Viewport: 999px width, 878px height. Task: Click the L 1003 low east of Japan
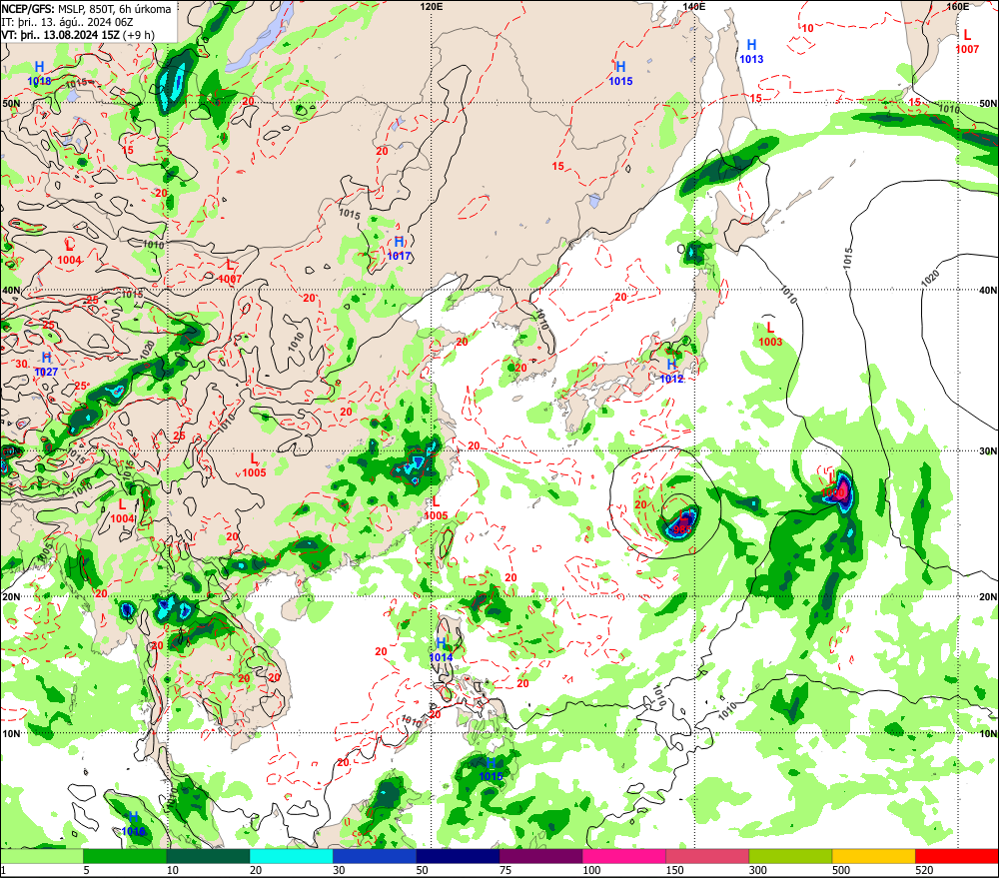[x=770, y=334]
